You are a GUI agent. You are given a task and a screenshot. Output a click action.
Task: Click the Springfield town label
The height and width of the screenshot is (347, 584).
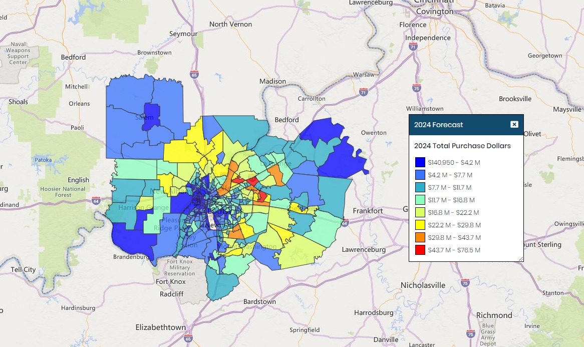click(305, 330)
